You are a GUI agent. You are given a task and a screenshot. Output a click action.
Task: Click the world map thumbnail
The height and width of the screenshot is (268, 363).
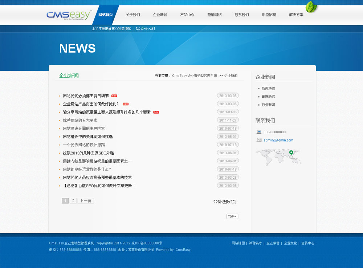coord(278,157)
